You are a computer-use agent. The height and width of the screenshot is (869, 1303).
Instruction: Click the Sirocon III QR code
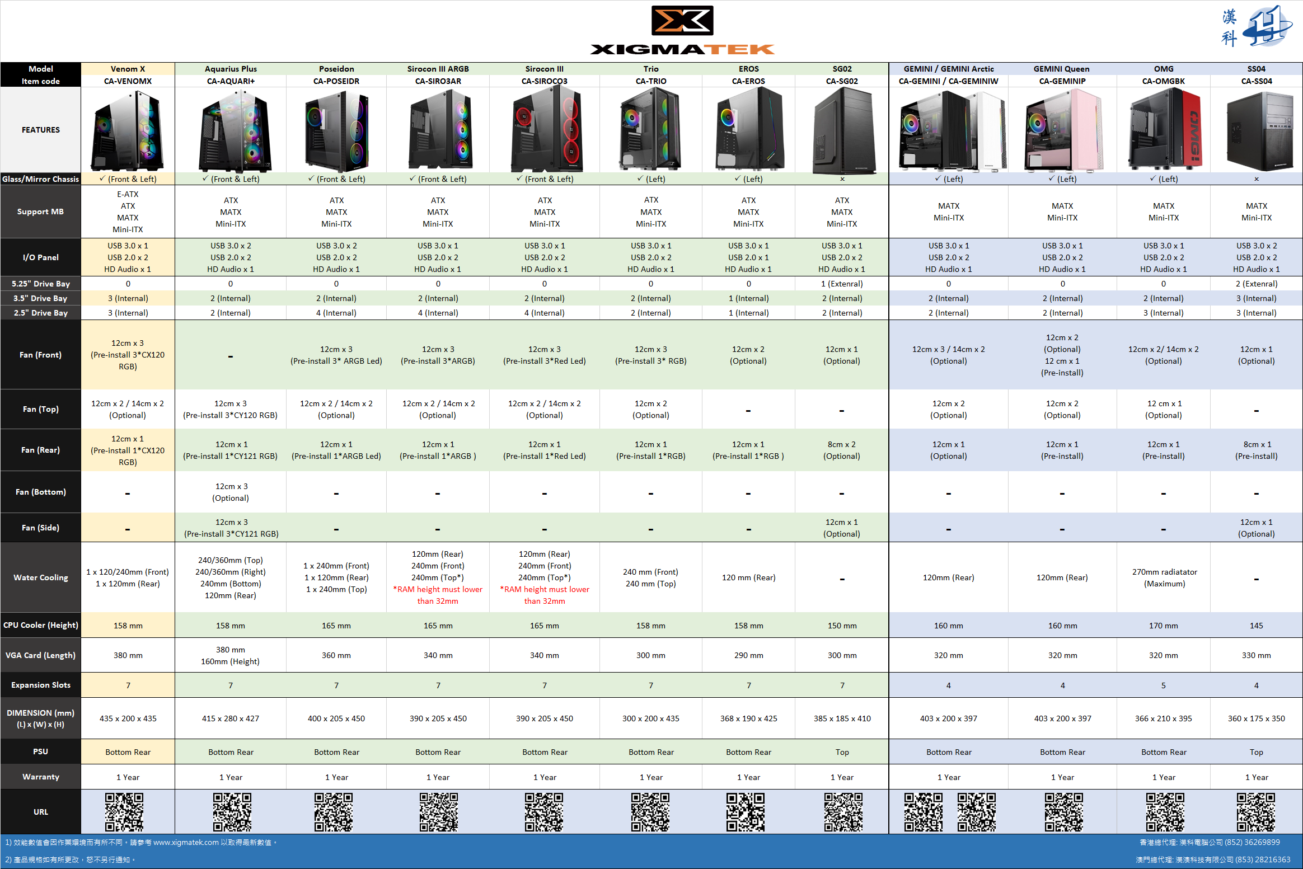click(543, 811)
